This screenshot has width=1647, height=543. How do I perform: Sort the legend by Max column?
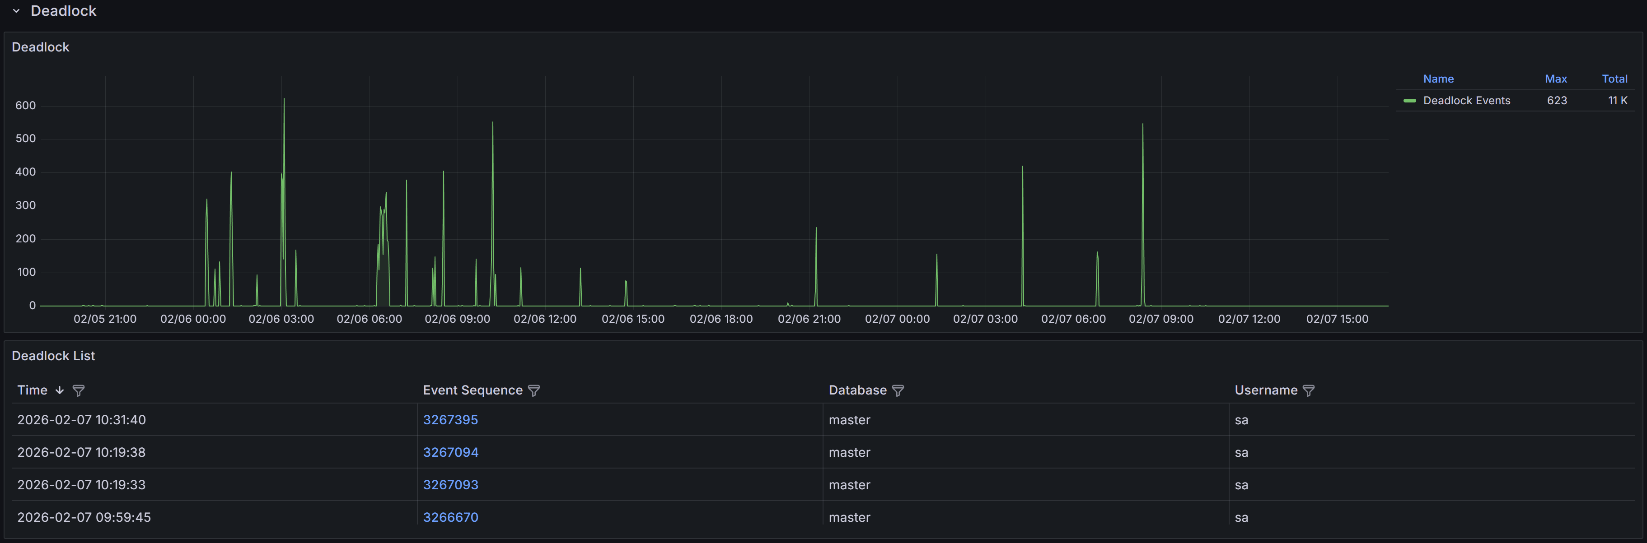[1556, 79]
